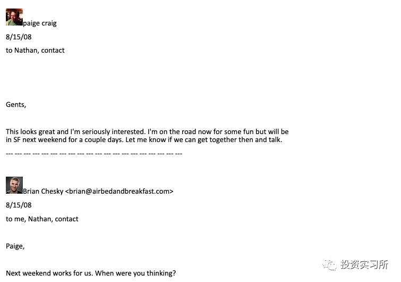The height and width of the screenshot is (282, 401).
Task: Click the sender name paige craig
Action: tap(40, 23)
